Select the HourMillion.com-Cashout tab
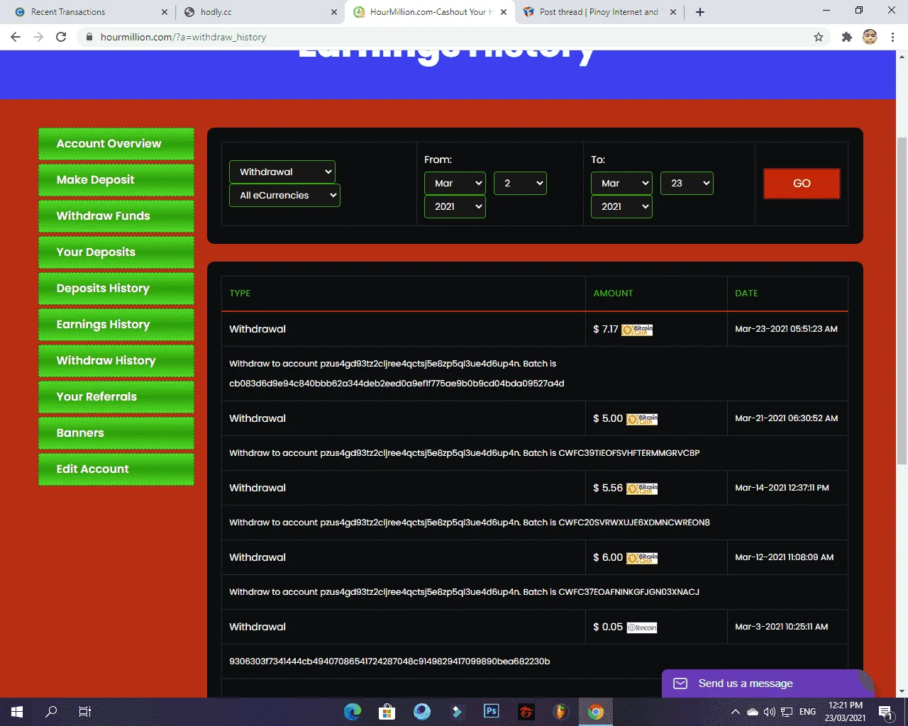 [x=426, y=12]
